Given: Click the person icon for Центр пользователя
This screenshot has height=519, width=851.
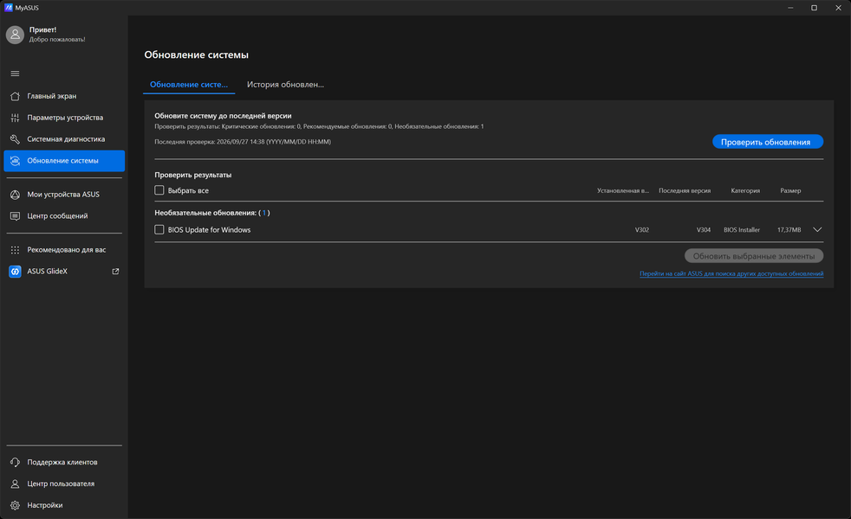Looking at the screenshot, I should [16, 484].
